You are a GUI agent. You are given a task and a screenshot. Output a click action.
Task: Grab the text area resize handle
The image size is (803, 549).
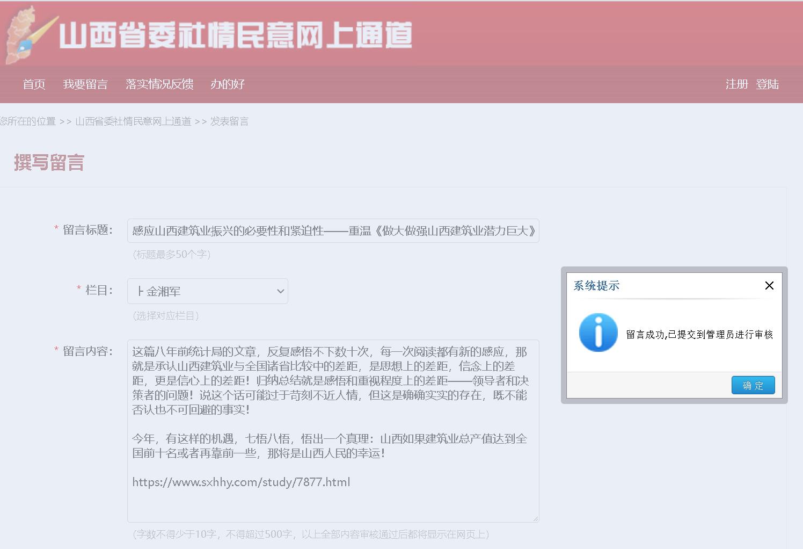(x=535, y=518)
